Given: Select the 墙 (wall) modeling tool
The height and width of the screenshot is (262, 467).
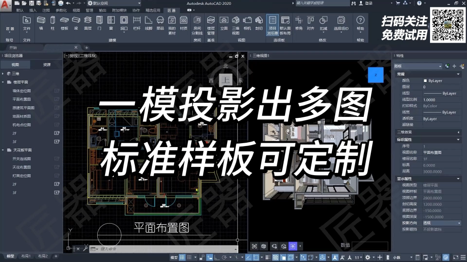Looking at the screenshot, I should coord(41,23).
